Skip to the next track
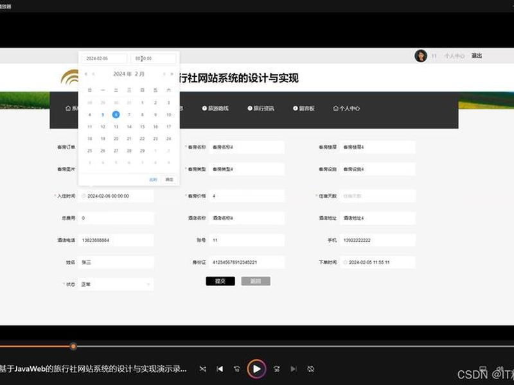 [x=294, y=369]
